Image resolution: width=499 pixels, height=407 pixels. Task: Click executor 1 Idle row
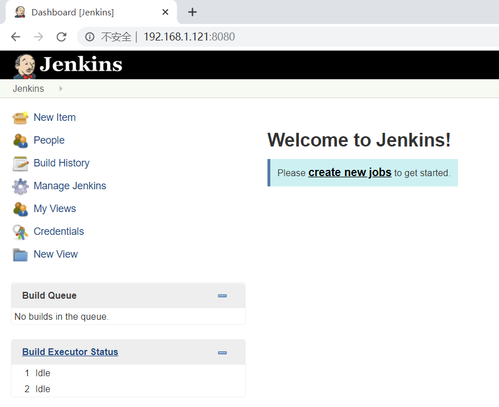tap(128, 373)
